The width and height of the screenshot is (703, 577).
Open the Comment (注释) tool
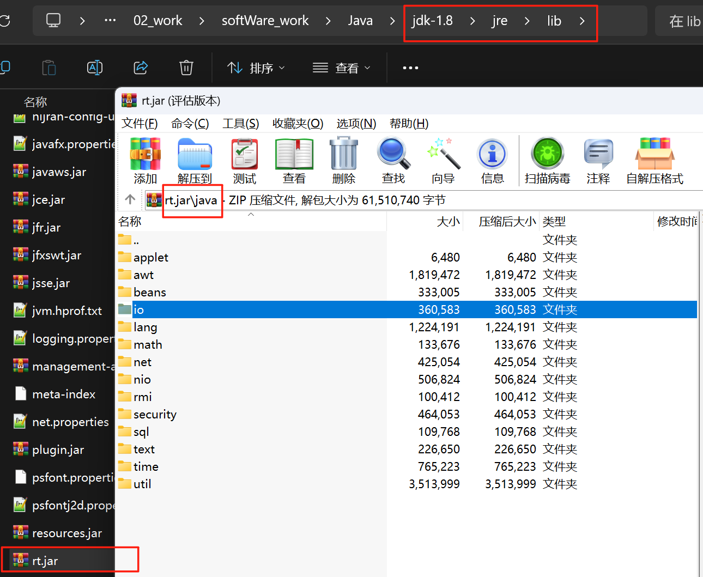pyautogui.click(x=598, y=161)
